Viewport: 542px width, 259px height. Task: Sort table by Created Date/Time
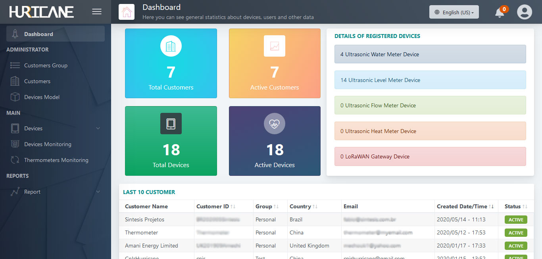click(491, 206)
